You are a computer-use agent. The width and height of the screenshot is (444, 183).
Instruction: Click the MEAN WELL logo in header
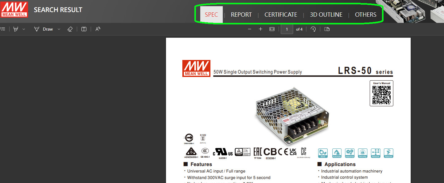click(x=14, y=9)
